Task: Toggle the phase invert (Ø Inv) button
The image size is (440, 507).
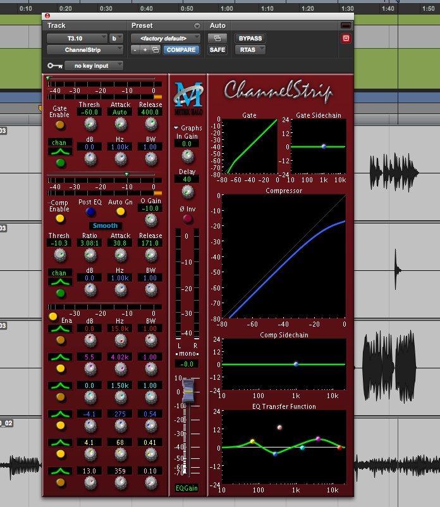Action: click(188, 219)
